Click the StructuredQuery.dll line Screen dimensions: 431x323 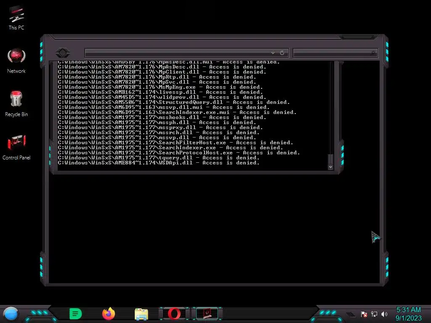174,102
